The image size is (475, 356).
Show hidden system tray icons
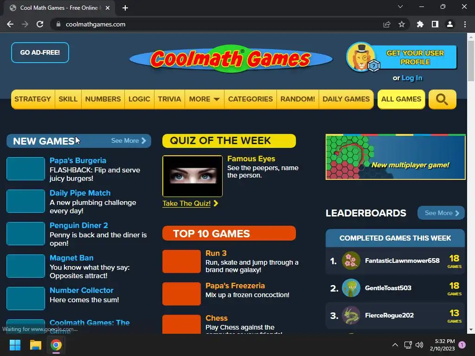[395, 345]
